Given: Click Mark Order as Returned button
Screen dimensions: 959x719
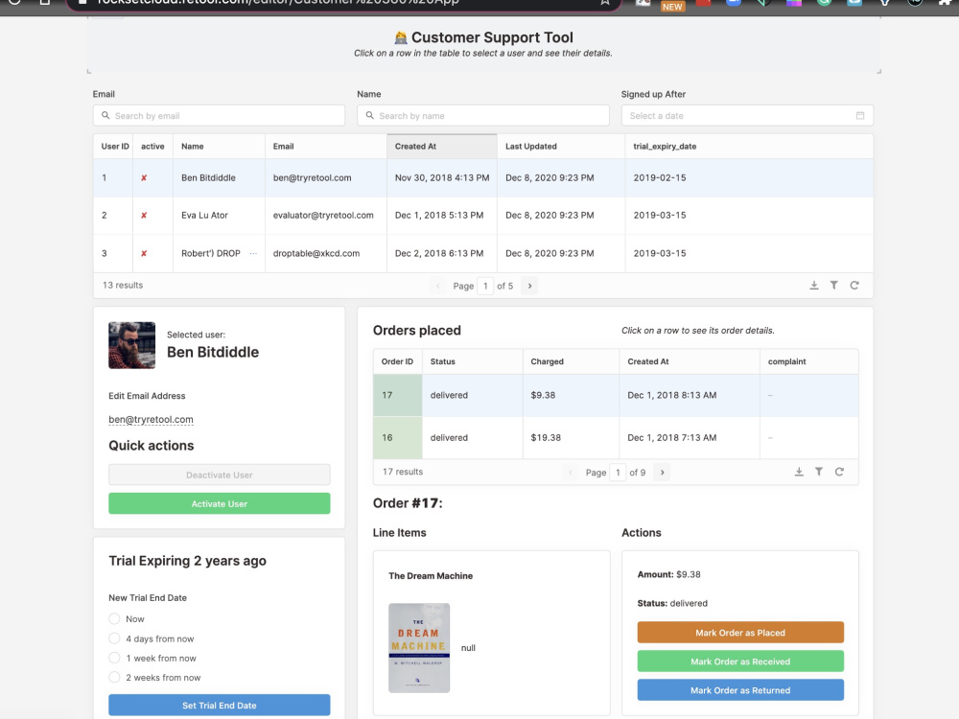Looking at the screenshot, I should click(x=740, y=690).
